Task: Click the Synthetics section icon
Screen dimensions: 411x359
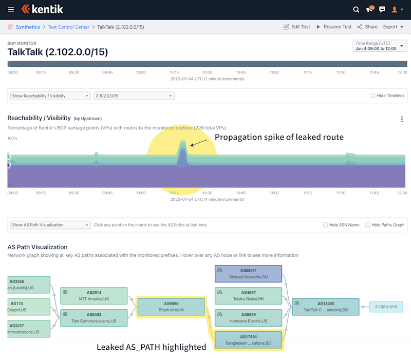Action: click(10, 27)
